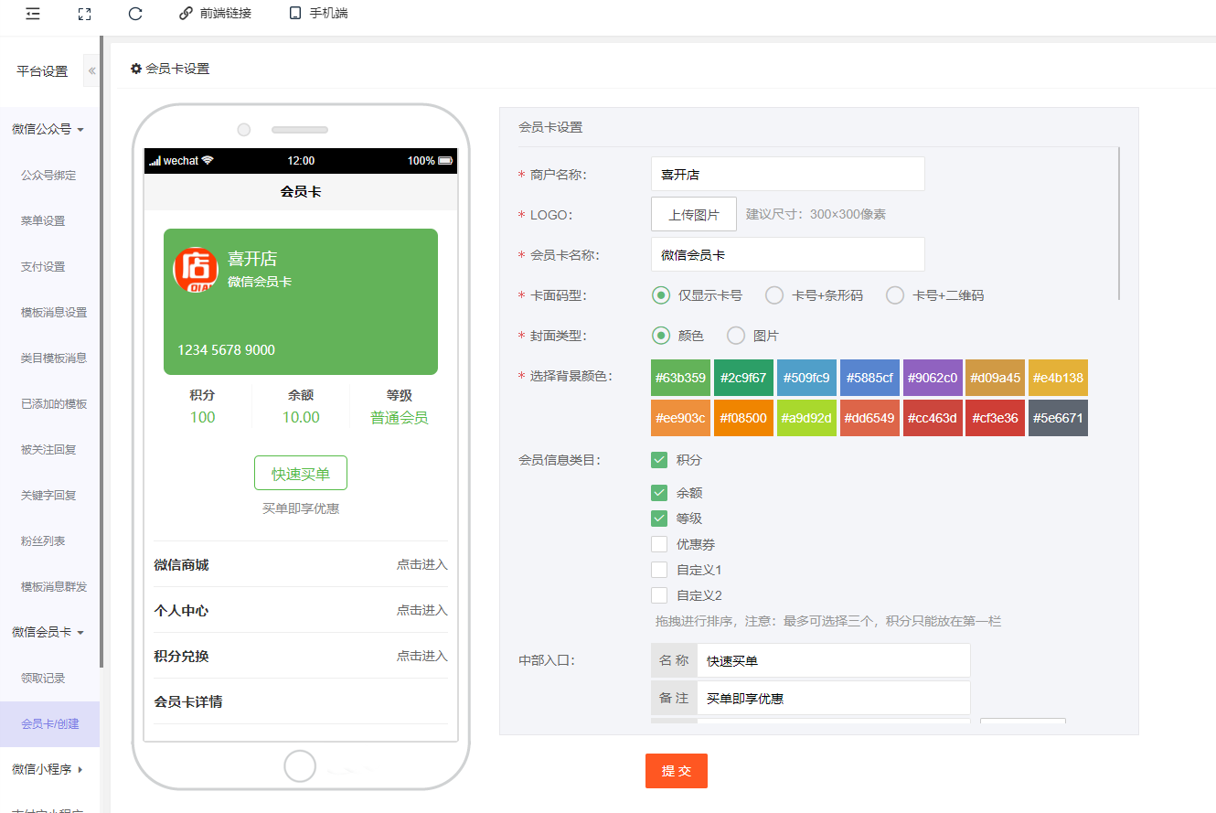Uncheck the 余额 checkbox
Image resolution: width=1216 pixels, height=813 pixels.
[659, 493]
